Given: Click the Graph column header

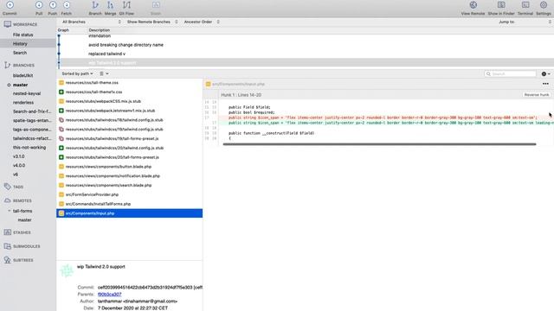Looking at the screenshot, I should pos(63,30).
